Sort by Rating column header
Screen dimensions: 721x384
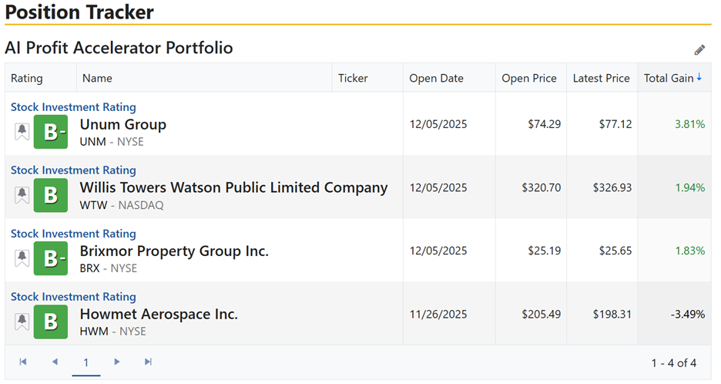[x=27, y=78]
